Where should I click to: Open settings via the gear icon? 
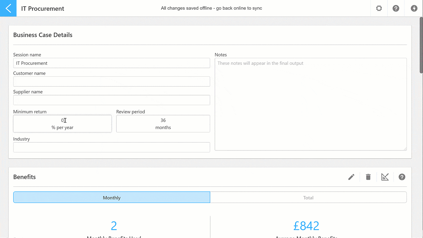(x=379, y=8)
